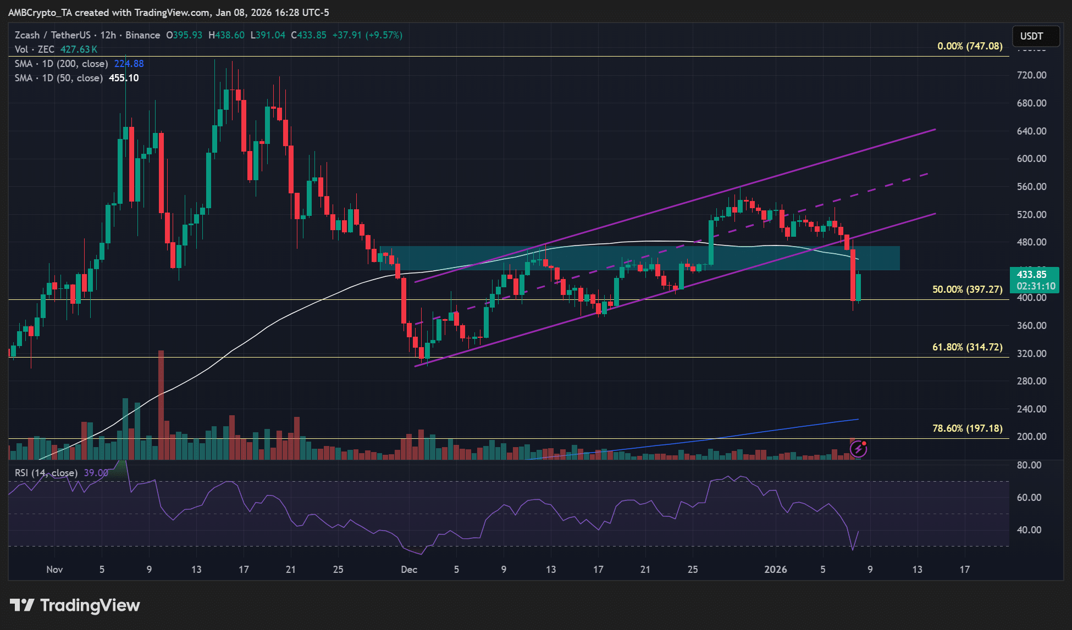Select the SMA 1D (200, close) legend

tap(62, 64)
